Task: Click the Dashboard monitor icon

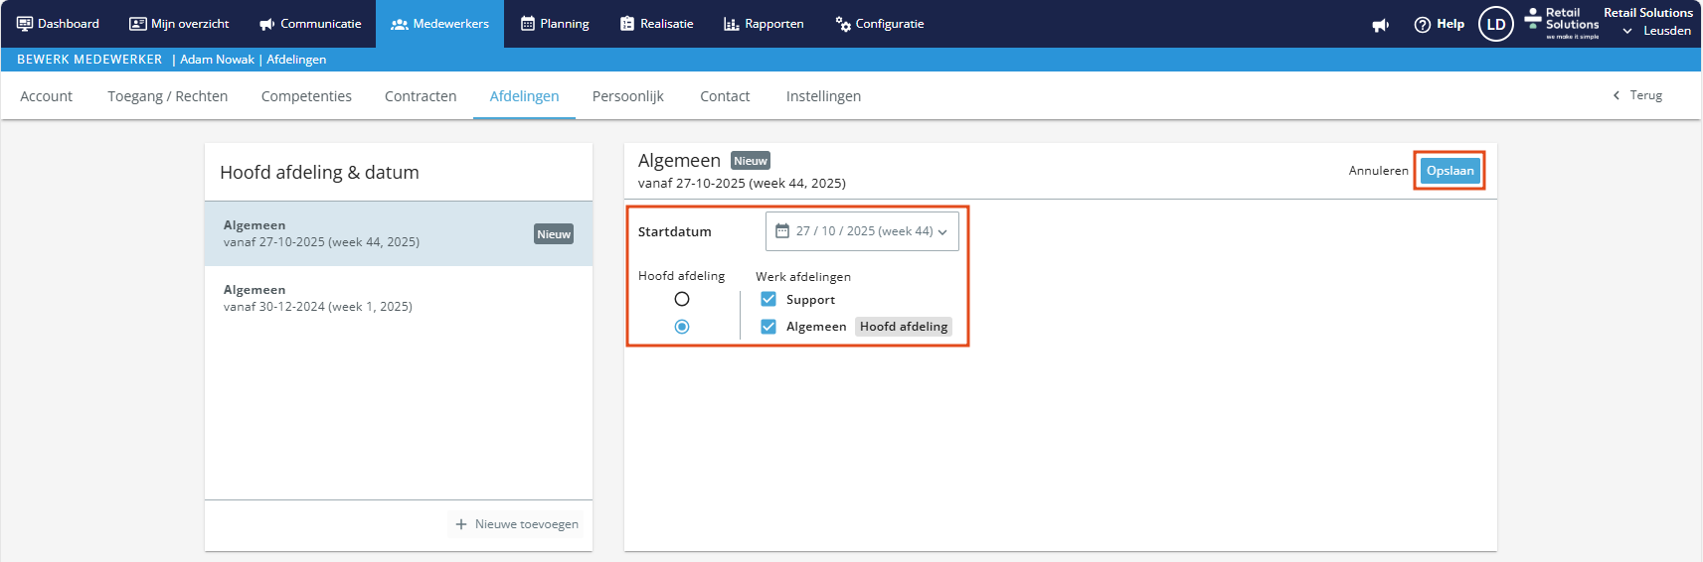Action: pyautogui.click(x=25, y=24)
